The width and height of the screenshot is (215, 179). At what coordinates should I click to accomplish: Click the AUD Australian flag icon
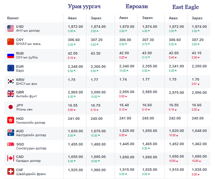(x=10, y=133)
